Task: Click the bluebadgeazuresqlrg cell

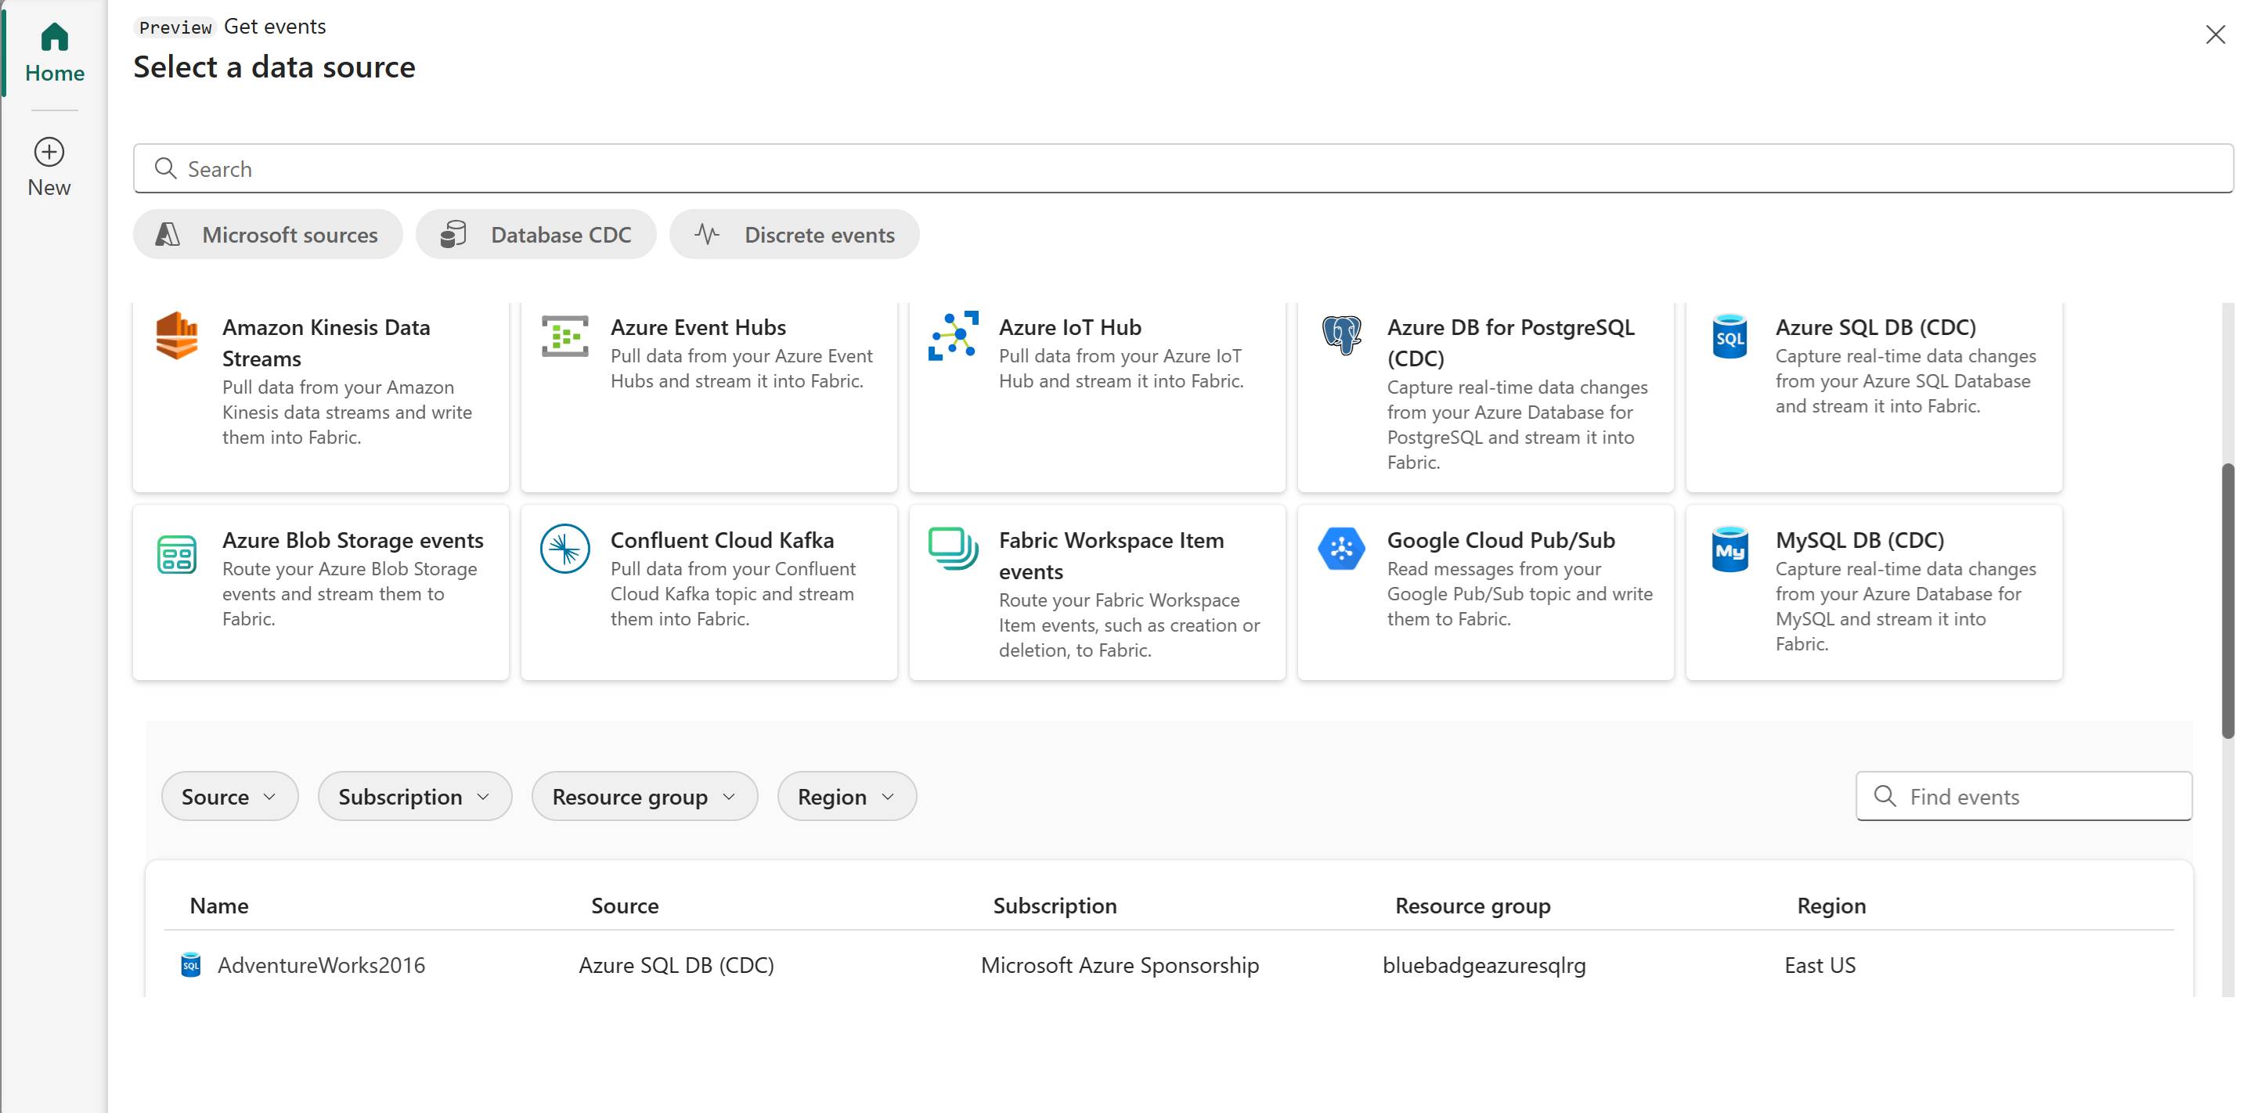Action: pyautogui.click(x=1484, y=965)
